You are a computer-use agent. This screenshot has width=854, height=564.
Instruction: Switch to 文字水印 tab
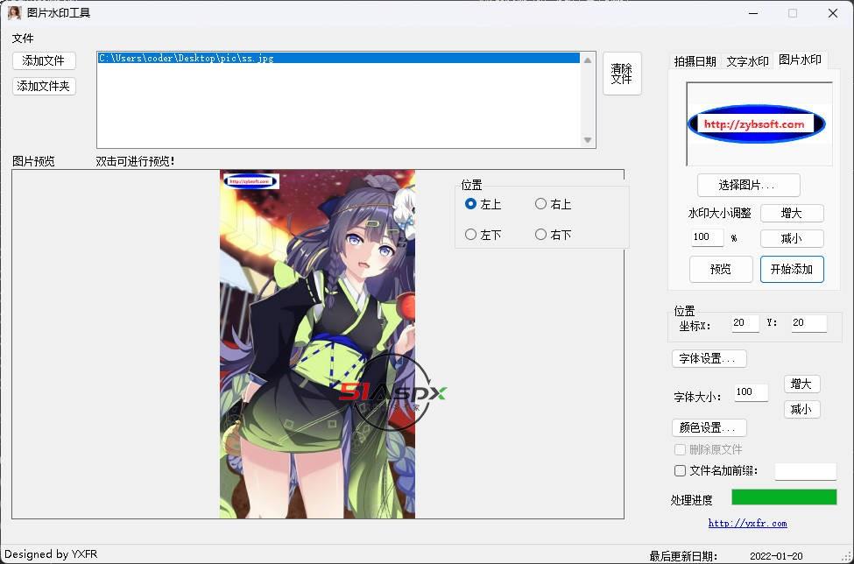click(747, 61)
